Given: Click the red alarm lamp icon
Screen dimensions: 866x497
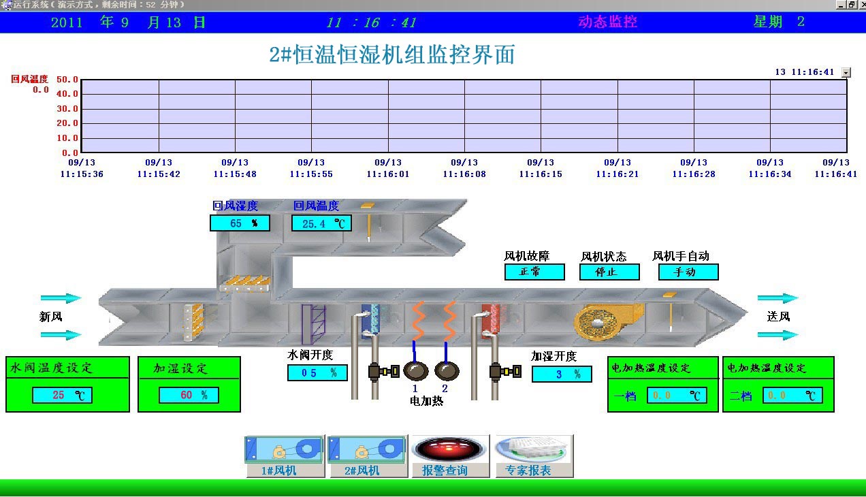Looking at the screenshot, I should [x=450, y=449].
